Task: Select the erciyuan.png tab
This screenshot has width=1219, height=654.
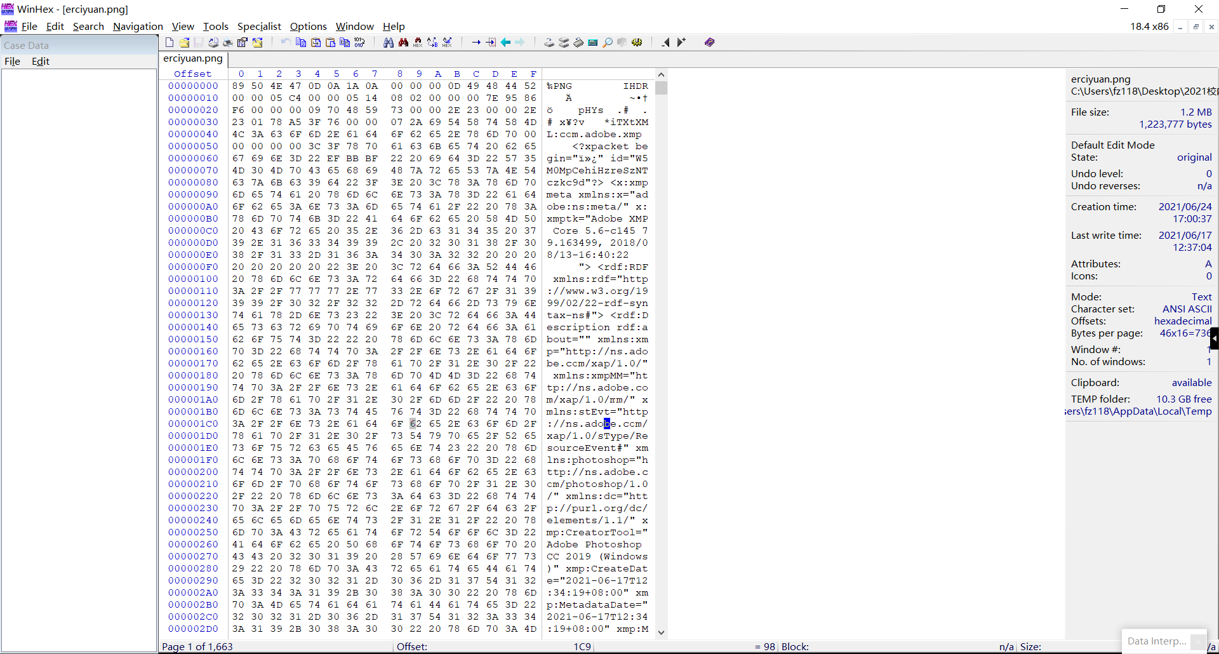Action: pyautogui.click(x=193, y=58)
